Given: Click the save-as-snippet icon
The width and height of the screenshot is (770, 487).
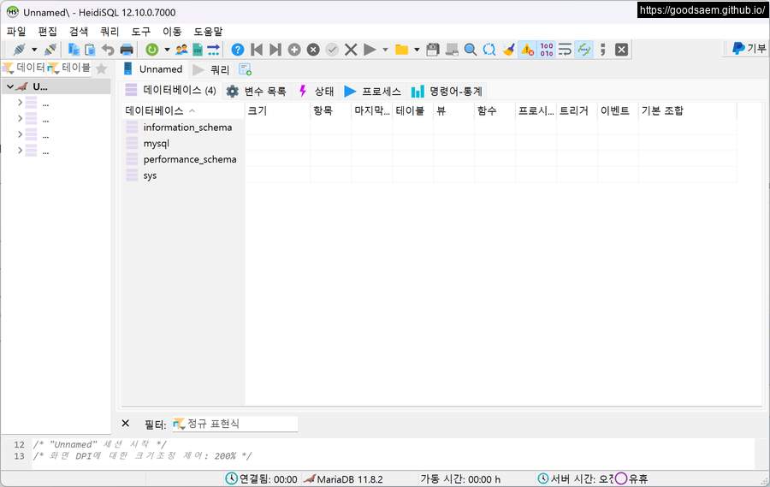Looking at the screenshot, I should point(452,50).
